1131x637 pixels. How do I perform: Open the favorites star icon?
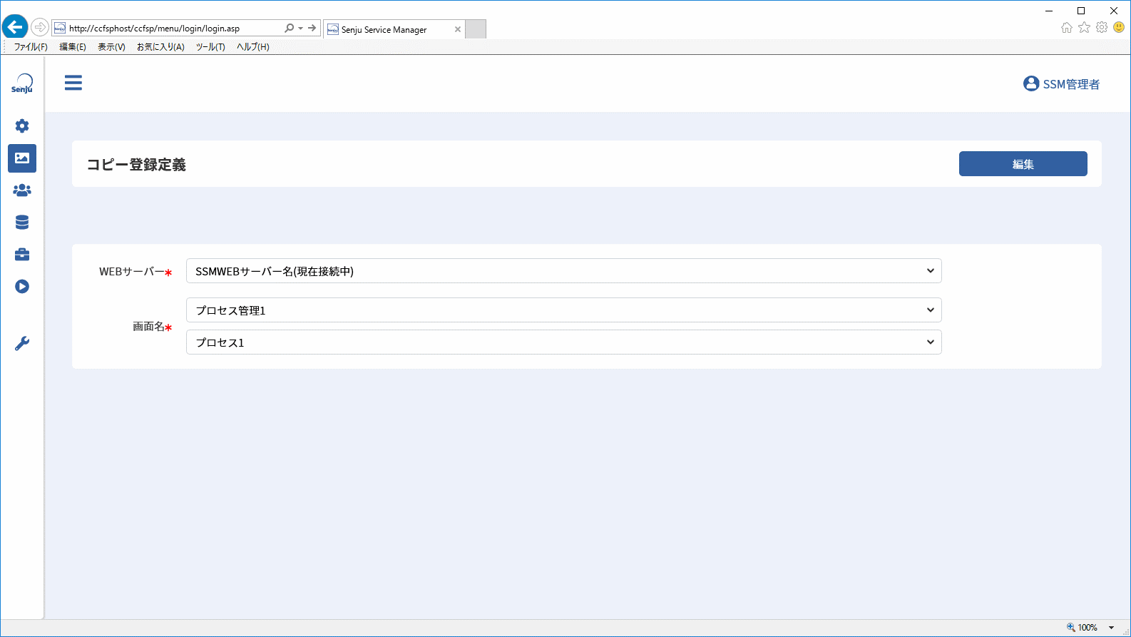click(x=1084, y=28)
